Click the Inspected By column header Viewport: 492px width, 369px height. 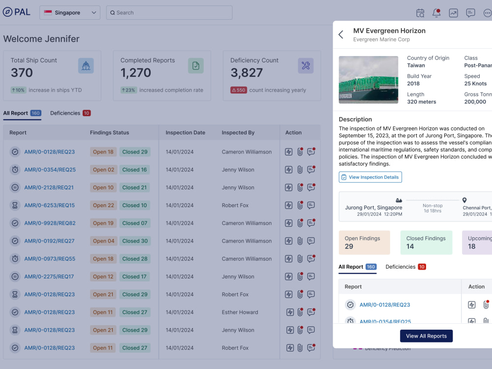(238, 133)
